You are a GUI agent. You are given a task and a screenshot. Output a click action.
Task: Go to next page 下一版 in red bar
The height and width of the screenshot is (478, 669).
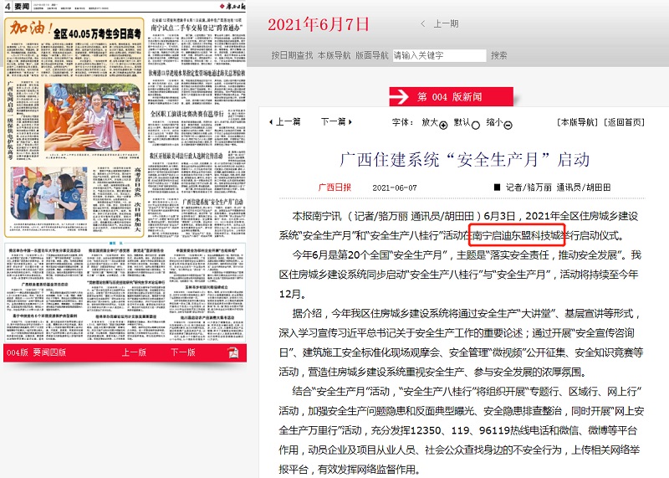[x=183, y=352]
